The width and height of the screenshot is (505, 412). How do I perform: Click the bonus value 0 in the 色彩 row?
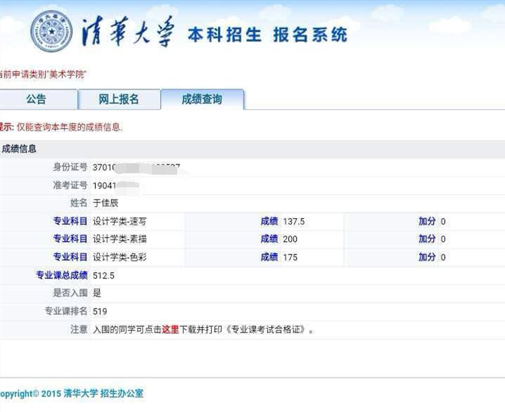pos(443,257)
